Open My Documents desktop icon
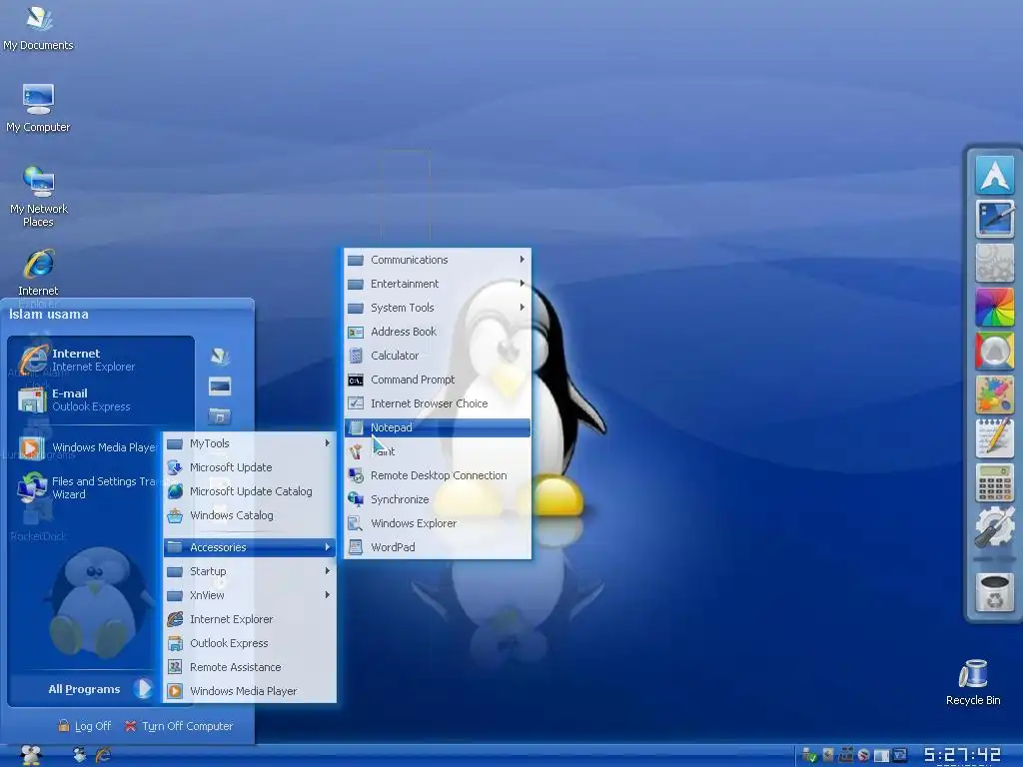Screen dimensions: 1023x767 39,29
